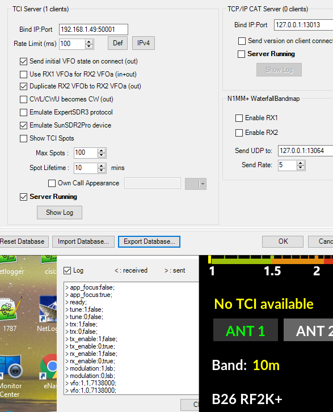Switch to the ANT 2 antenna button
This screenshot has height=412, width=333.
coord(308,330)
